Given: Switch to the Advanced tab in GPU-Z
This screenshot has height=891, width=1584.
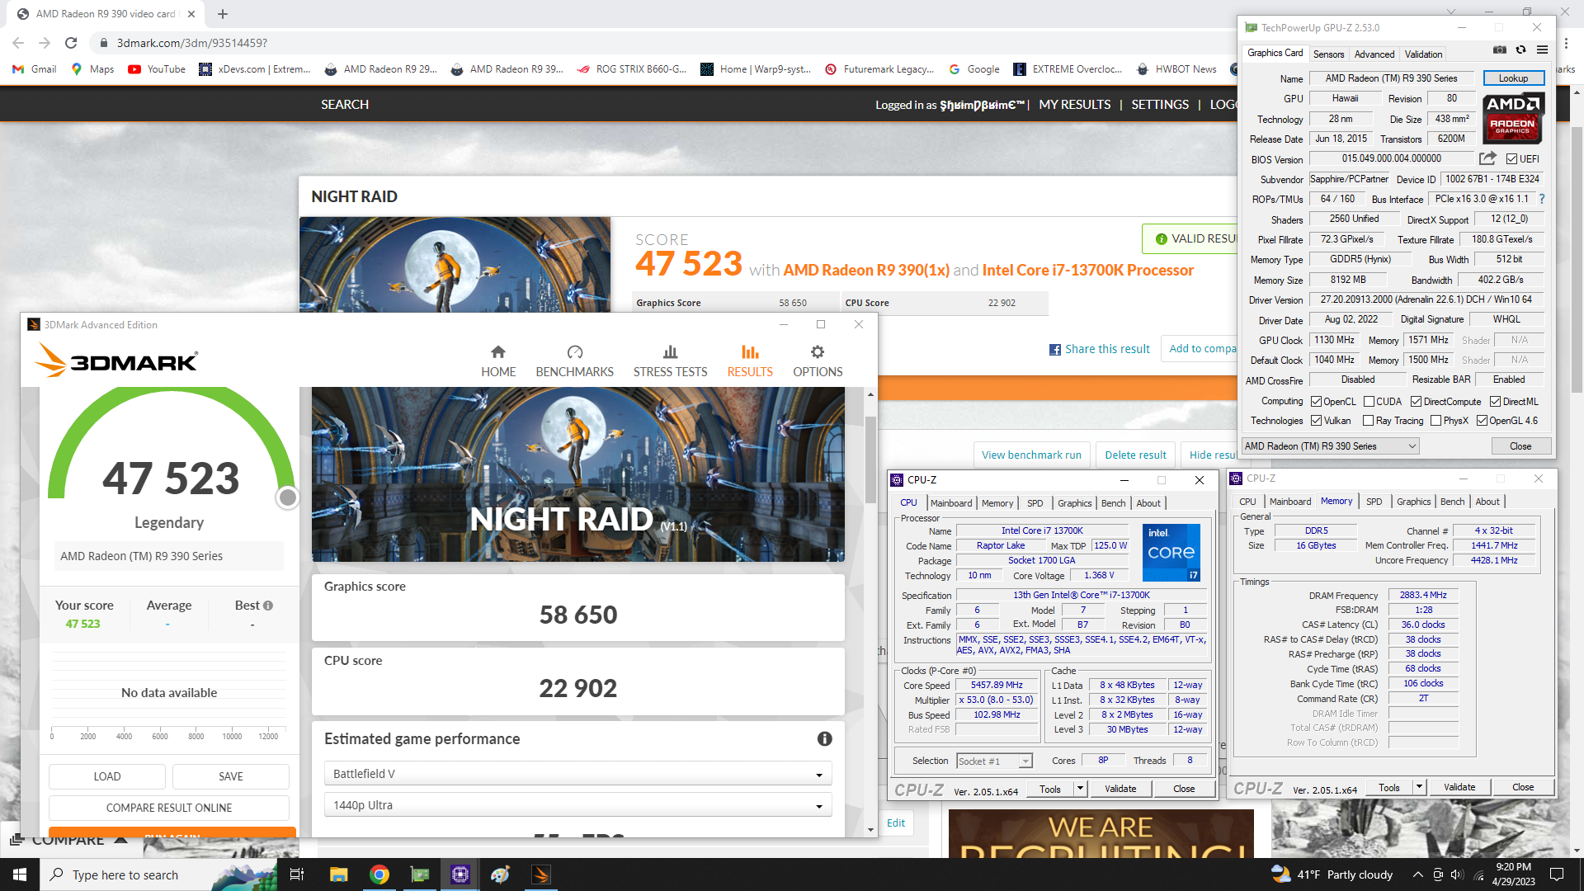Looking at the screenshot, I should tap(1374, 54).
